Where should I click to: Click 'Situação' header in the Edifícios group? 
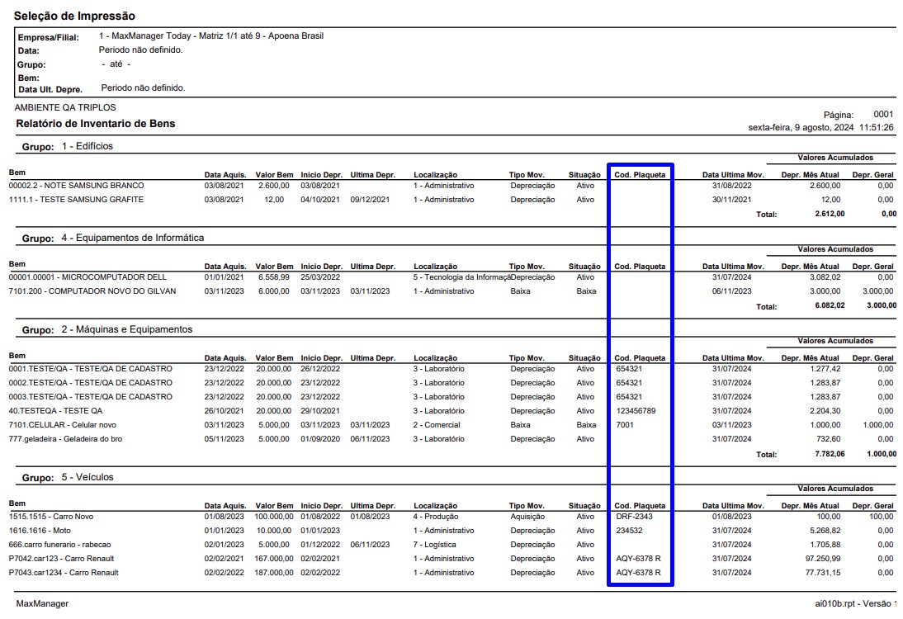tap(584, 175)
